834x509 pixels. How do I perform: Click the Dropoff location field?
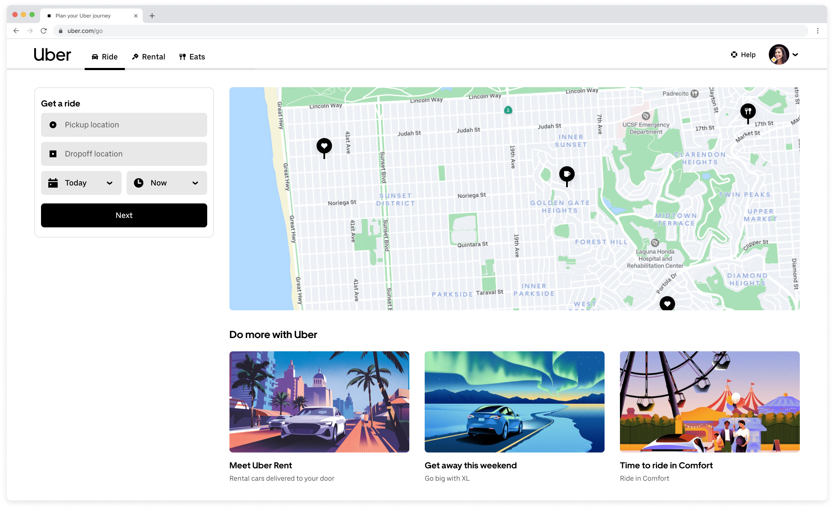tap(124, 154)
